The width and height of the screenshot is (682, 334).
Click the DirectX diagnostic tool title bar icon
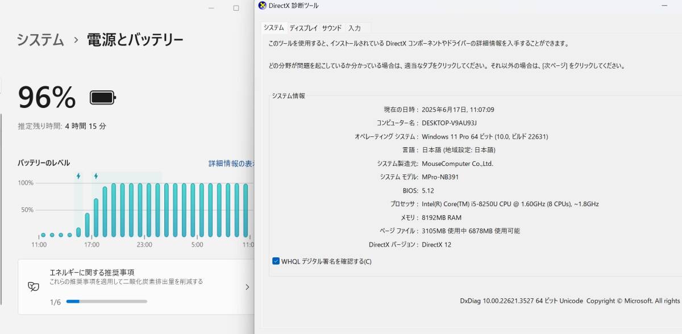tap(262, 6)
